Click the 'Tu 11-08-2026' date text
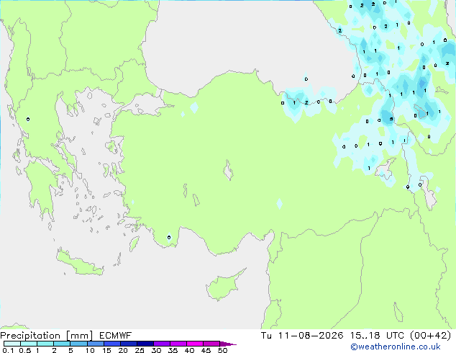The height and width of the screenshot is (353, 456). pyautogui.click(x=302, y=336)
